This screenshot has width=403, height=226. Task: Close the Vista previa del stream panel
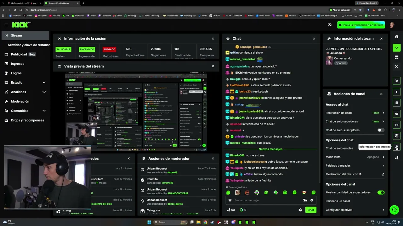coord(213,66)
